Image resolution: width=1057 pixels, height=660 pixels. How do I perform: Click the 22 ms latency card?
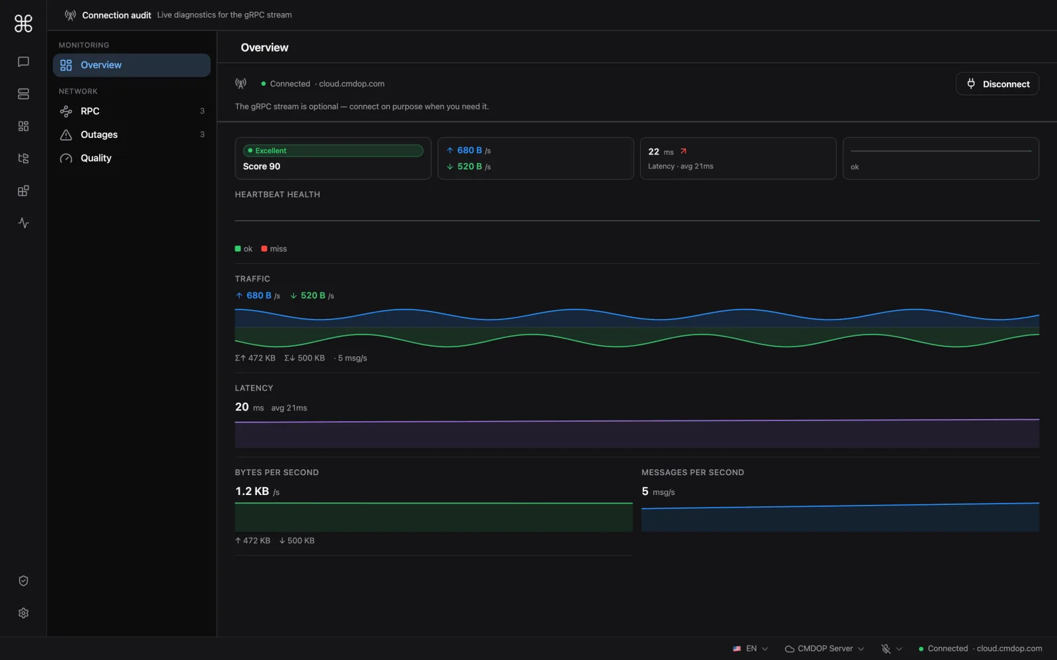[x=738, y=158]
